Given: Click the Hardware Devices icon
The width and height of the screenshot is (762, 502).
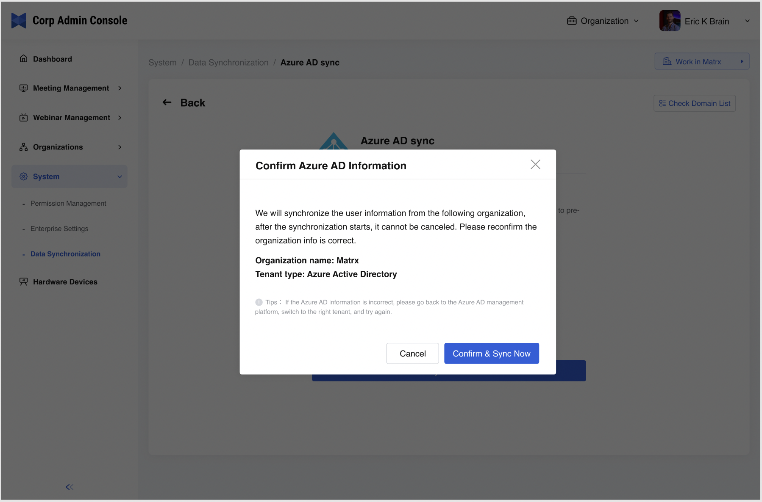Looking at the screenshot, I should click(x=24, y=282).
